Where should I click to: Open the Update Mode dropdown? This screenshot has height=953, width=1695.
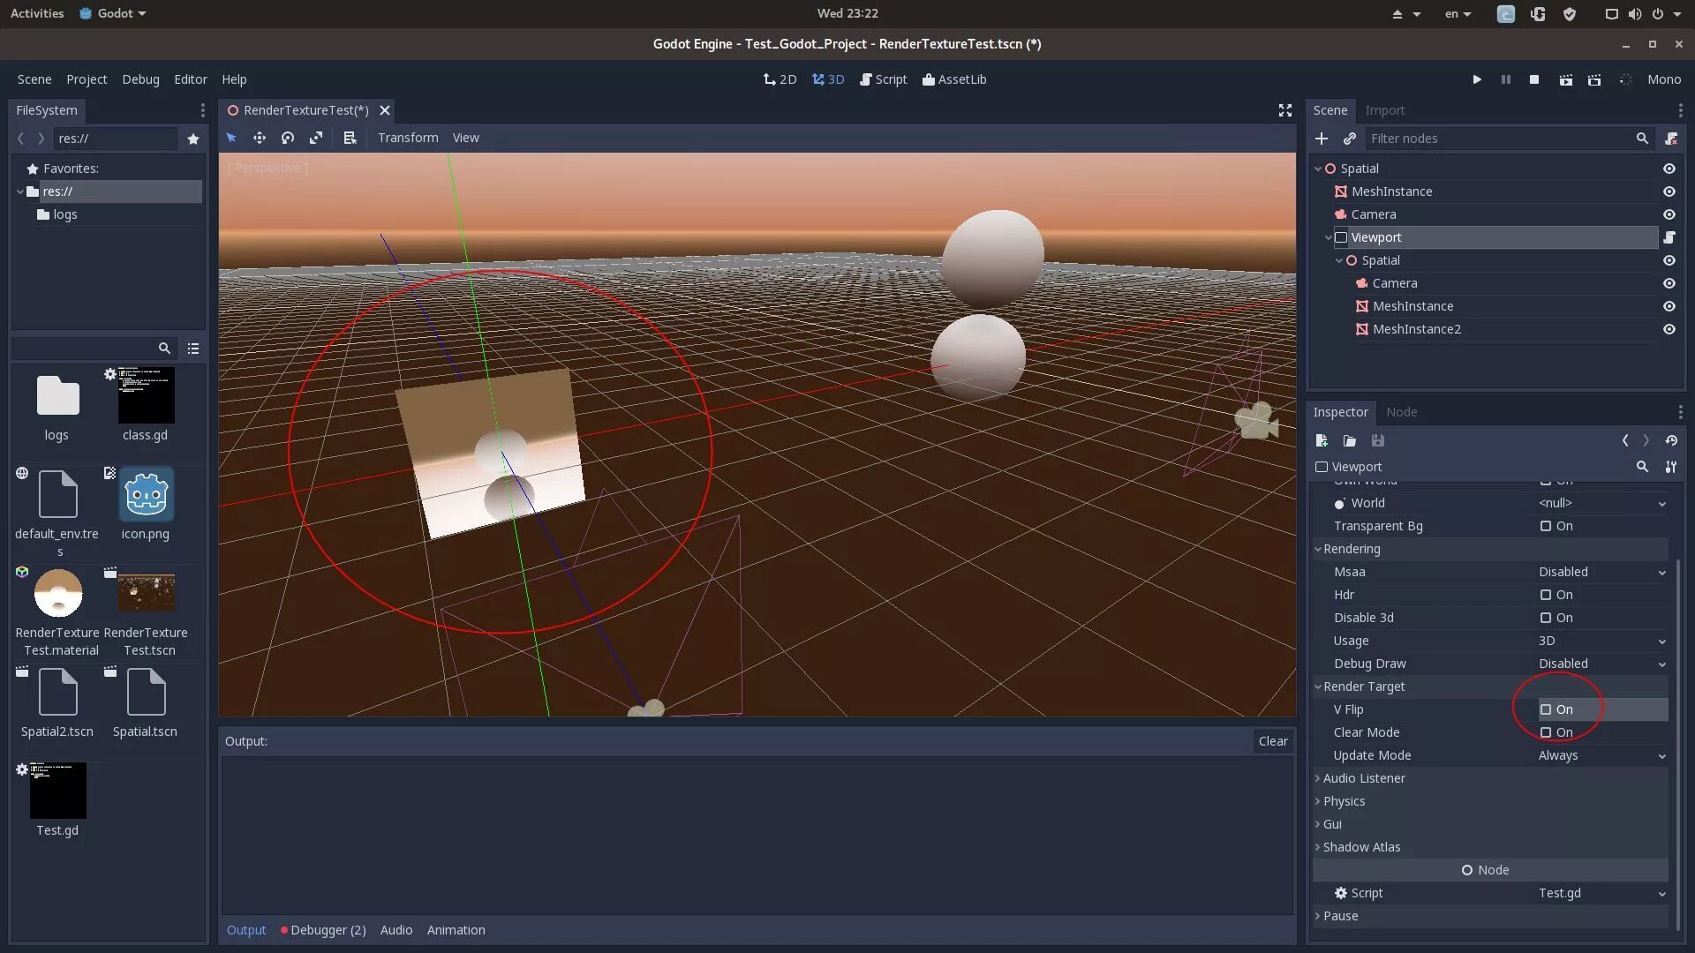(1602, 755)
